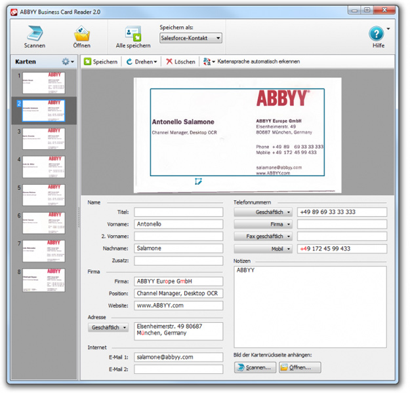Open the Hilfe question mark icon
Image resolution: width=410 pixels, height=393 pixels.
(377, 33)
